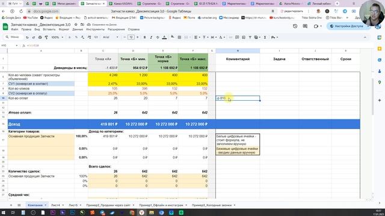
Task: Switch to Пример3_Холодные звонки sheet
Action: click(212, 205)
